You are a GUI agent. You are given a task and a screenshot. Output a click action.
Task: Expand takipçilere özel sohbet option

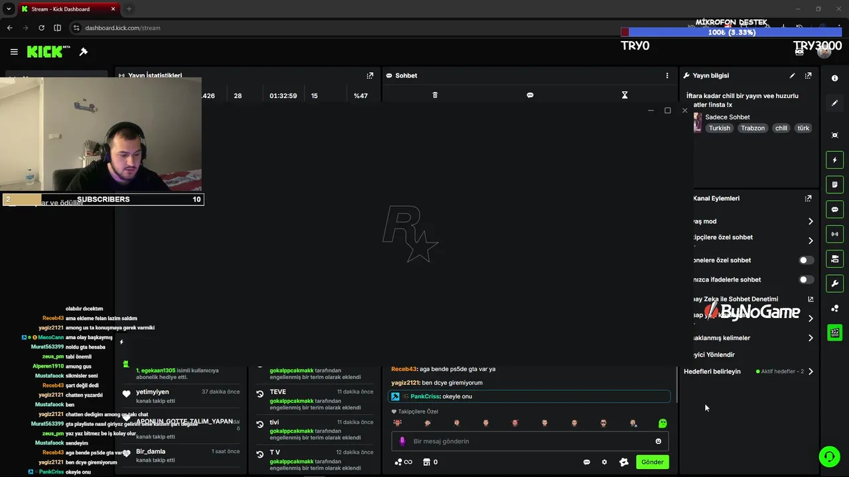(x=811, y=240)
